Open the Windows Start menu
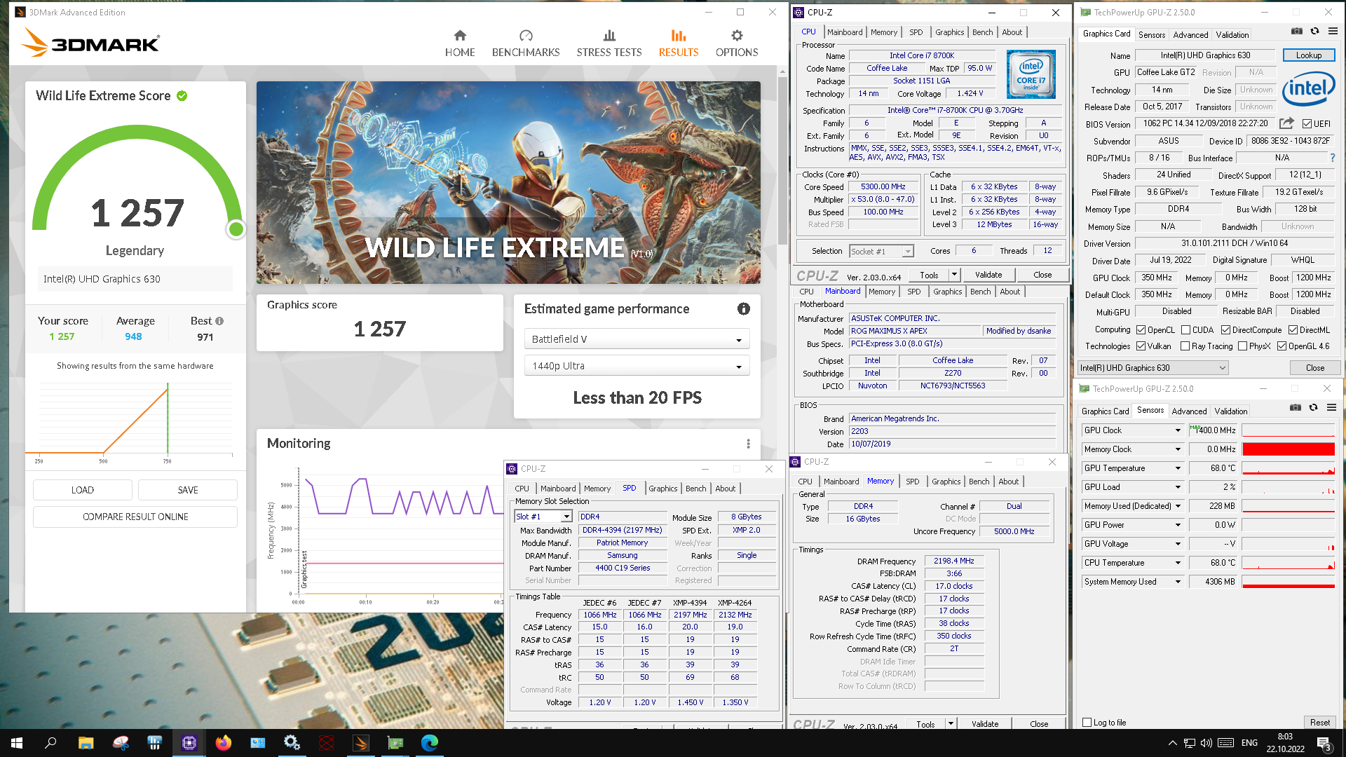This screenshot has height=757, width=1346. pos(17,743)
